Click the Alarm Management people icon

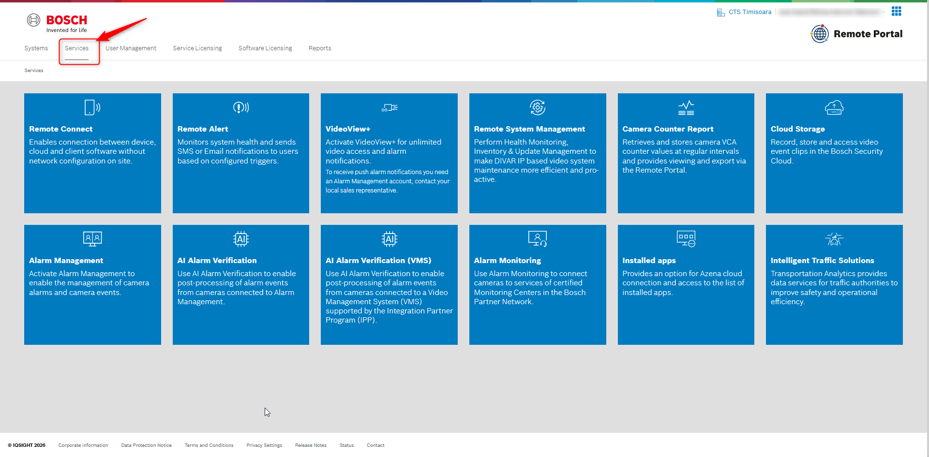click(x=92, y=238)
